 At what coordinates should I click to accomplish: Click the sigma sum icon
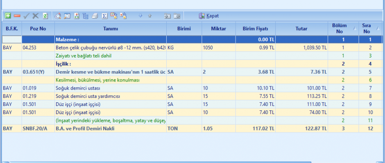click(x=104, y=16)
